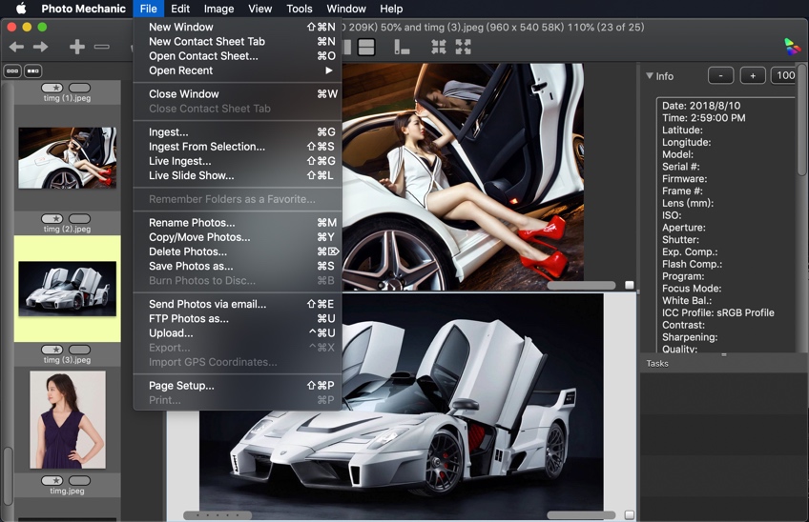Go back with the left arrow toolbar icon
809x522 pixels.
click(16, 47)
